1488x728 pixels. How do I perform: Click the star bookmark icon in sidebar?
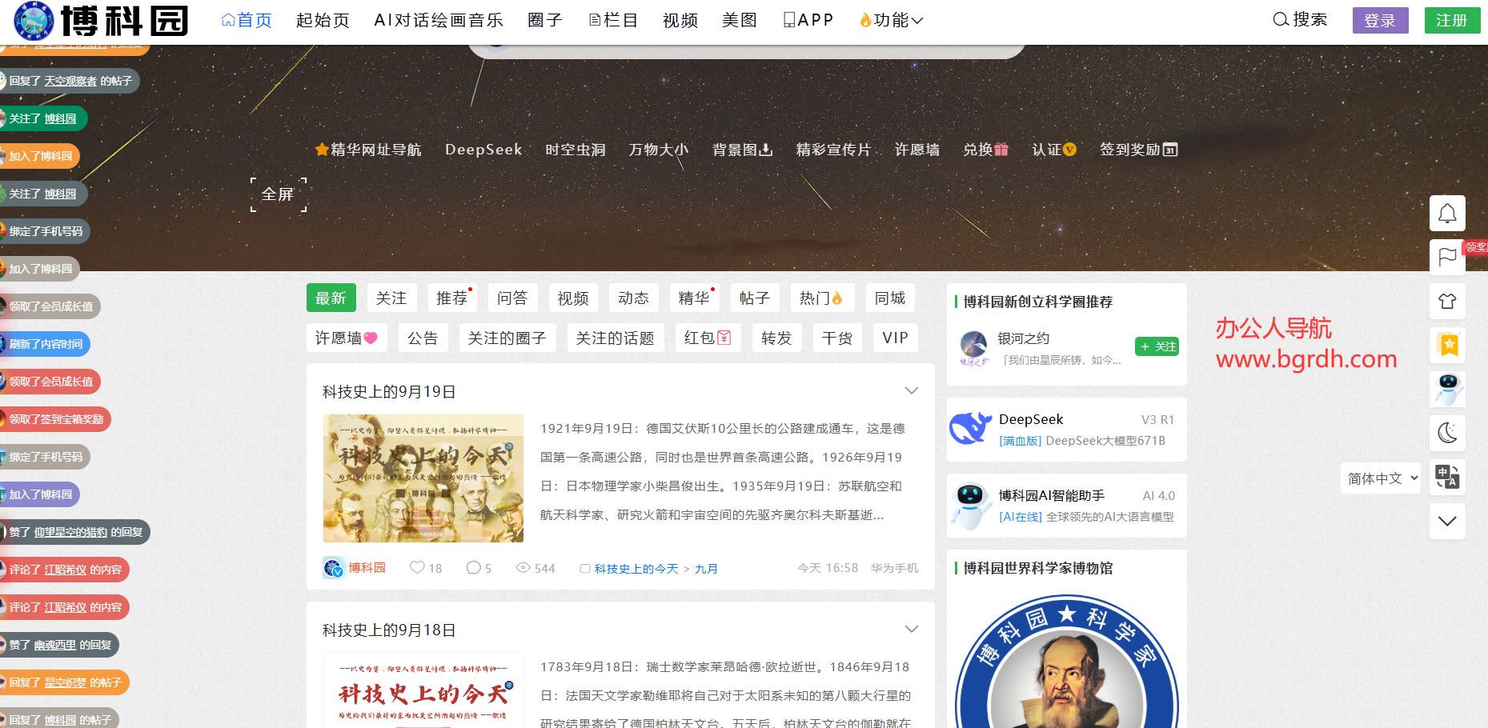[1447, 345]
